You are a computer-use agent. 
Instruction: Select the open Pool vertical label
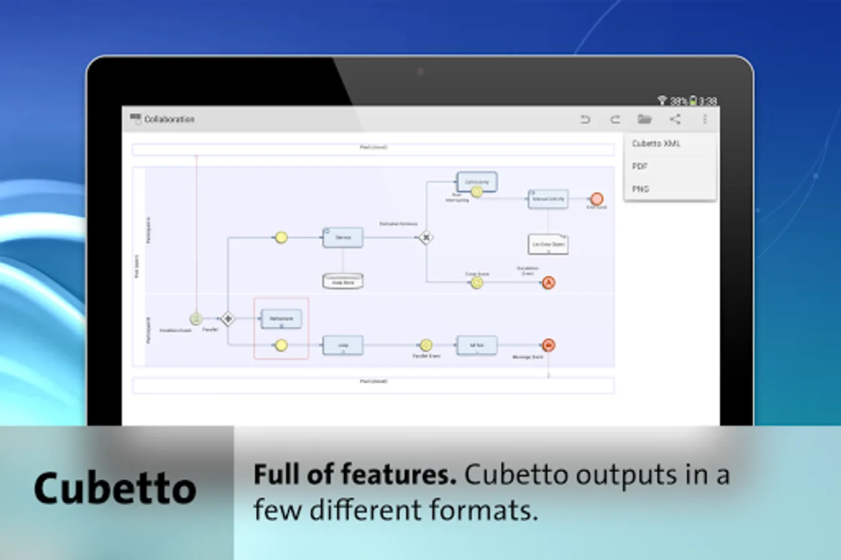[138, 266]
